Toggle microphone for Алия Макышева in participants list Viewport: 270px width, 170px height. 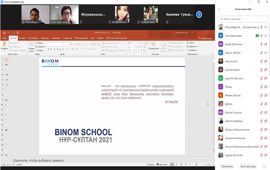point(261,36)
